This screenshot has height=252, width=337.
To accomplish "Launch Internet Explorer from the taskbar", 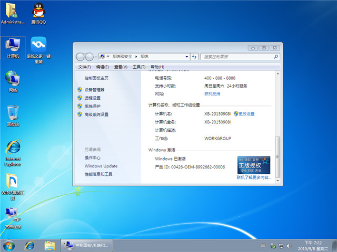I will (x=29, y=246).
